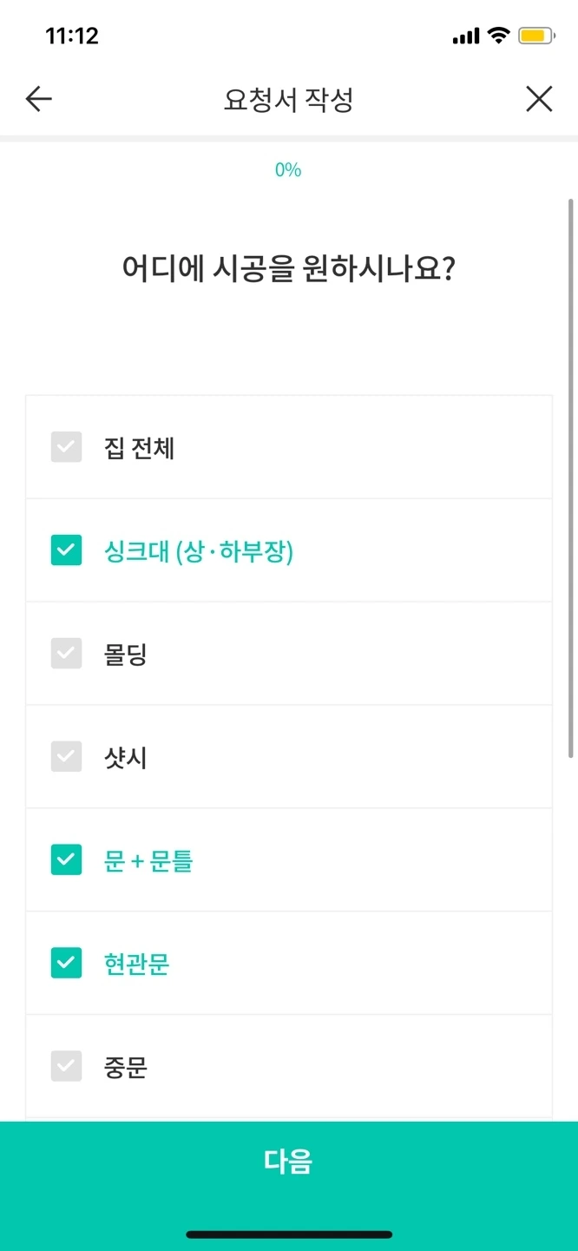Check the 샷시 option
Image resolution: width=578 pixels, height=1251 pixels.
(66, 756)
